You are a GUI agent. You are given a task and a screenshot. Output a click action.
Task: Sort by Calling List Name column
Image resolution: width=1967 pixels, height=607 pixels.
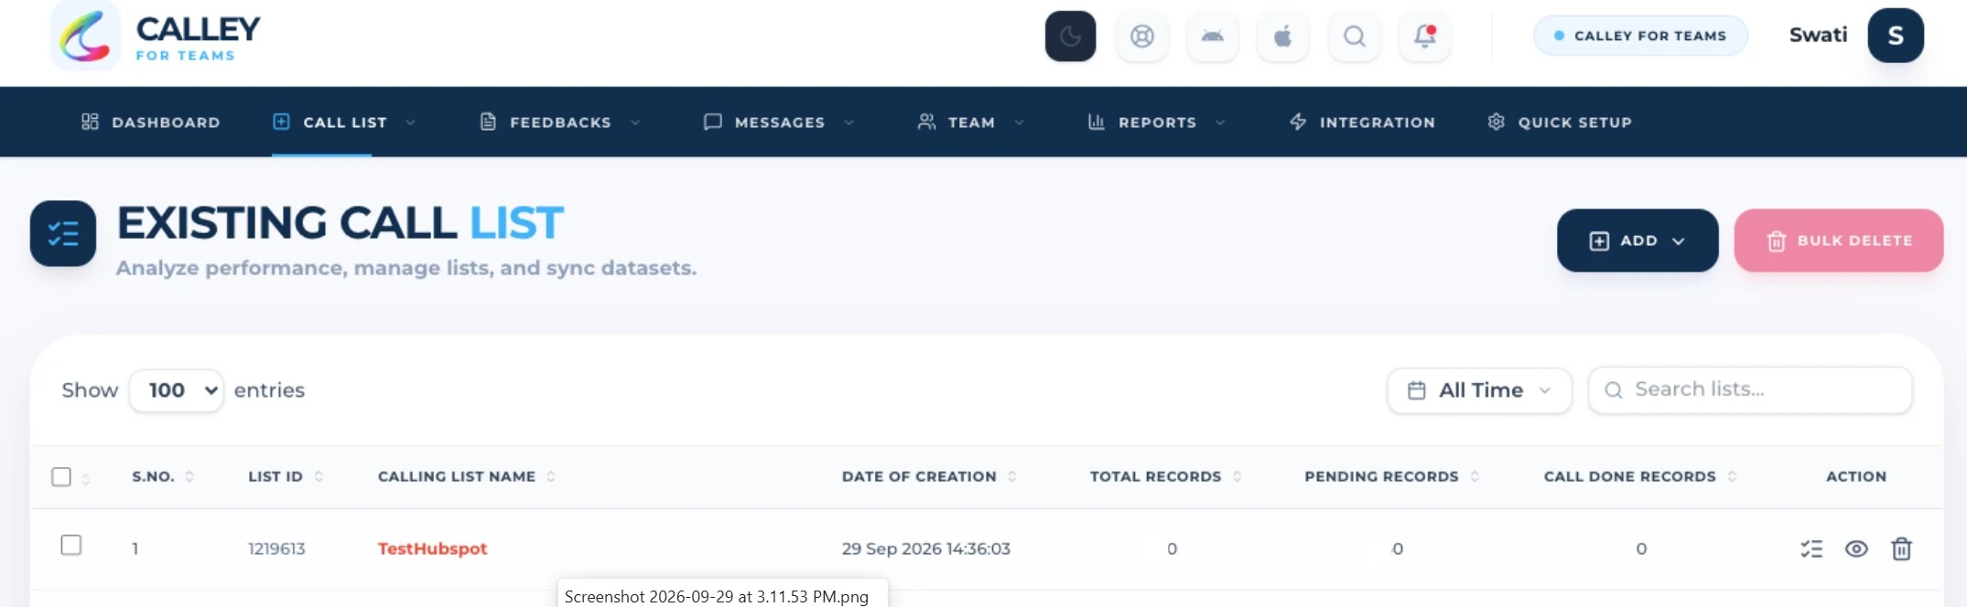pyautogui.click(x=467, y=476)
